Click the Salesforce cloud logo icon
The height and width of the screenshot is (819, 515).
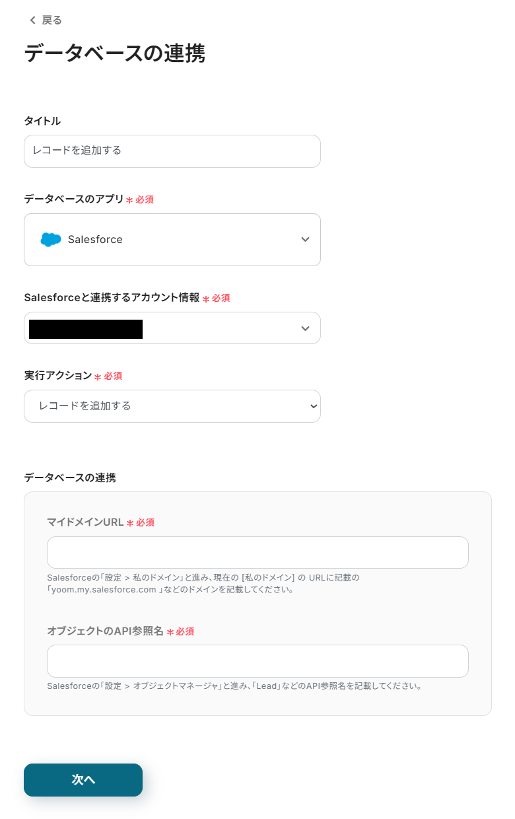coord(51,240)
